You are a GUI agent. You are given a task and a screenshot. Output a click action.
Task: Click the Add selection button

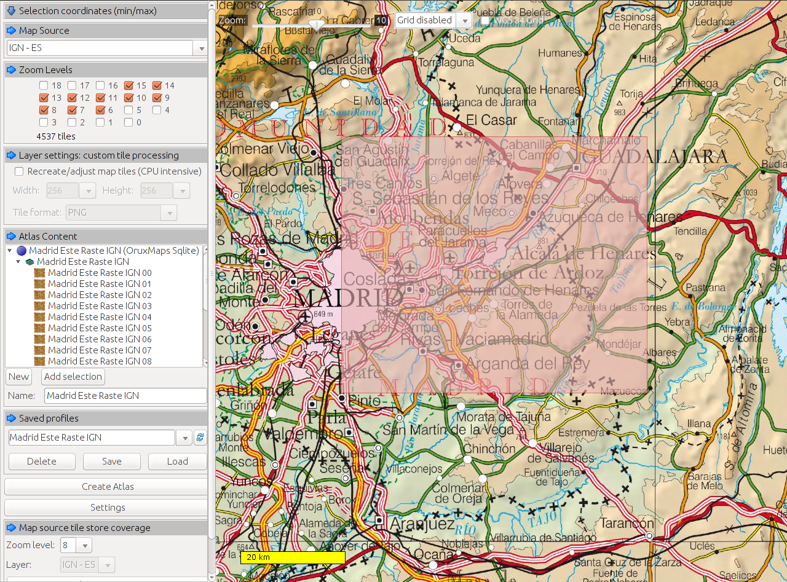[73, 377]
